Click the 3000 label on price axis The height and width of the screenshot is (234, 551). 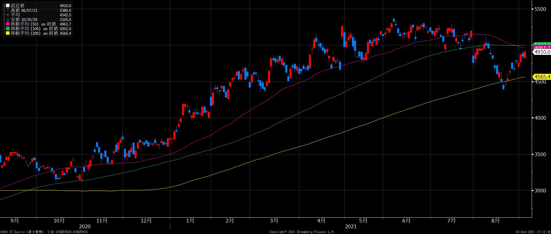pyautogui.click(x=540, y=191)
